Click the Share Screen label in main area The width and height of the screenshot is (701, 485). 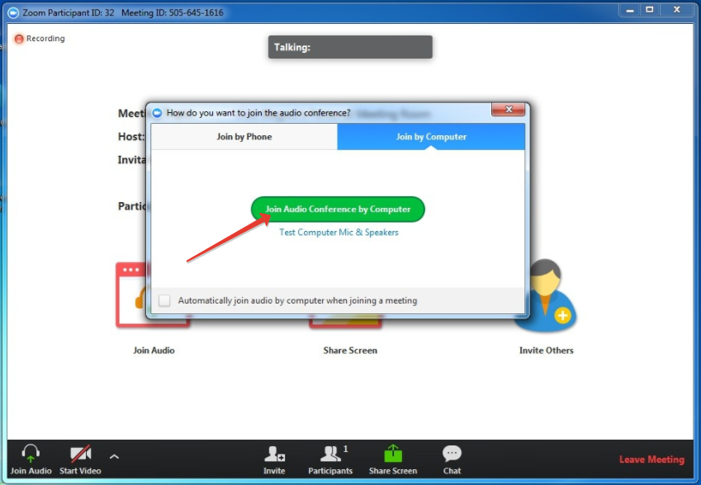pos(350,351)
